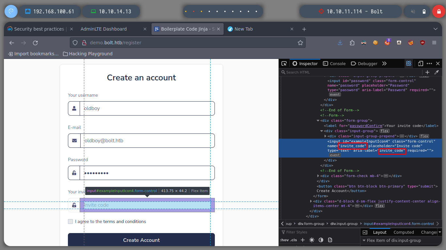This screenshot has width=446, height=250.
Task: Select div.form-group in the breadcrumbs
Action: point(311,224)
